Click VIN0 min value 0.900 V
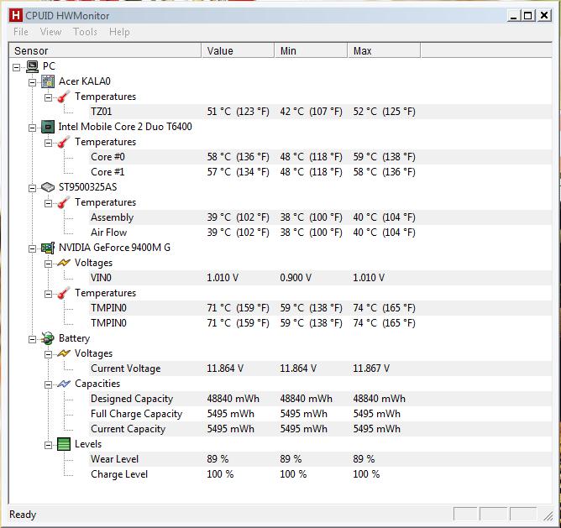The image size is (561, 528). (296, 278)
